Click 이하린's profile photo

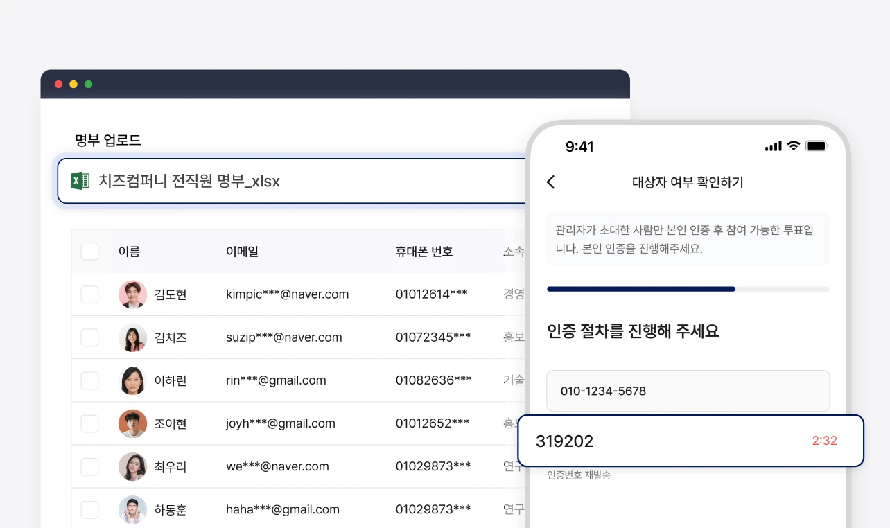132,380
